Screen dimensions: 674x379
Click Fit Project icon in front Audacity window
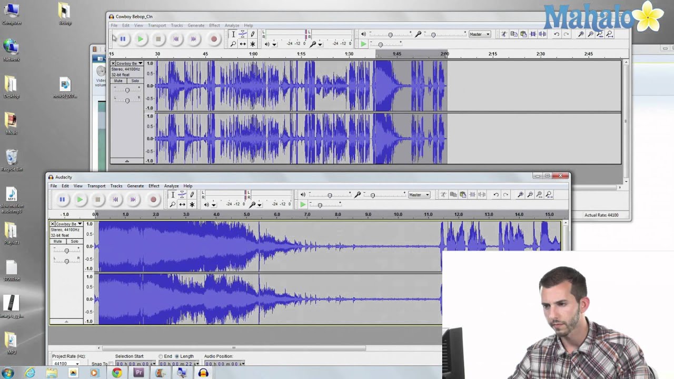click(x=549, y=195)
